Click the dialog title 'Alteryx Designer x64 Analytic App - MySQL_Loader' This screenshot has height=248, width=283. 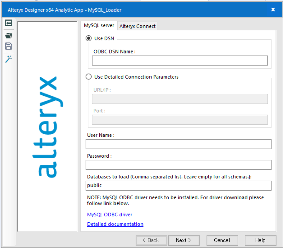pos(65,10)
